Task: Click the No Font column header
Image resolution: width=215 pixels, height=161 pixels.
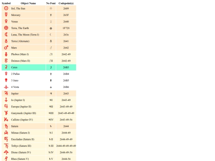Action: (51, 3)
